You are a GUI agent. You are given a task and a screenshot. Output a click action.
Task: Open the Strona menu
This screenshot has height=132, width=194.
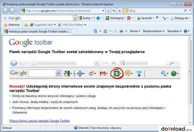tap(135, 31)
